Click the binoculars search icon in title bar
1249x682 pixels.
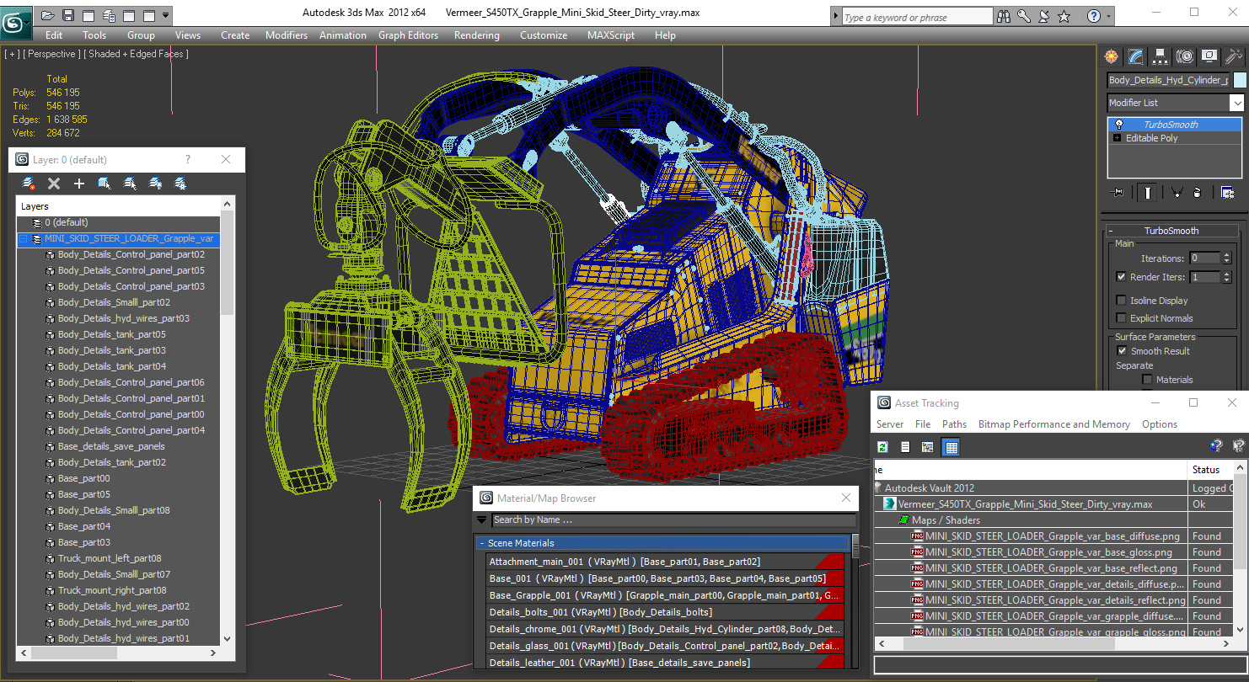[1004, 16]
